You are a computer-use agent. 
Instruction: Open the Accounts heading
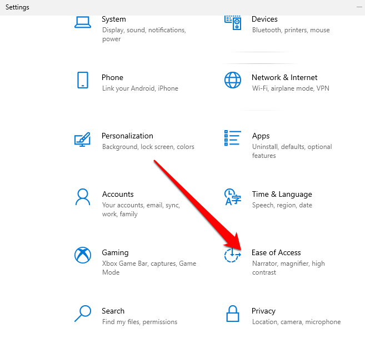pos(118,194)
